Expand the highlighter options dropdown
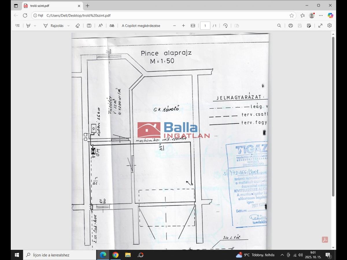This screenshot has height=260, width=347. 35,26
